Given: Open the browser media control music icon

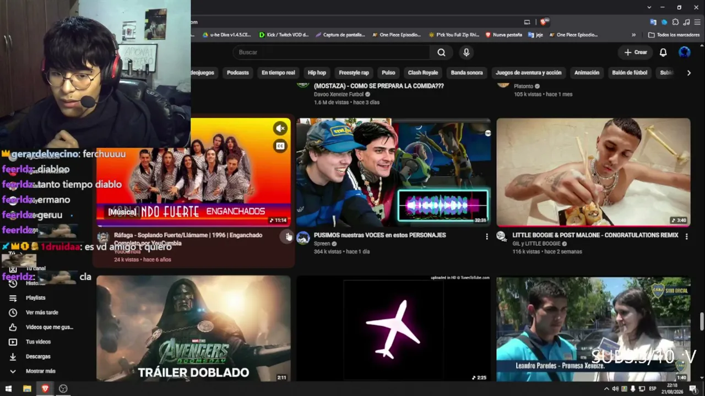Looking at the screenshot, I should coord(686,22).
